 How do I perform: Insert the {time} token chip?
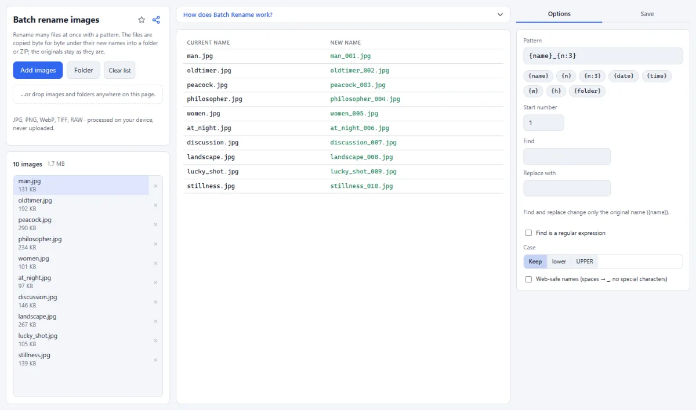tap(657, 76)
